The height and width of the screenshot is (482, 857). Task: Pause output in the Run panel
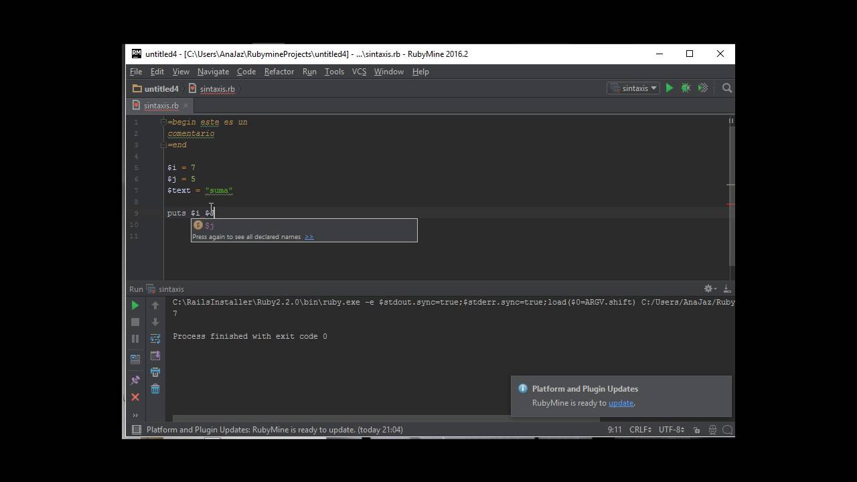tap(135, 339)
